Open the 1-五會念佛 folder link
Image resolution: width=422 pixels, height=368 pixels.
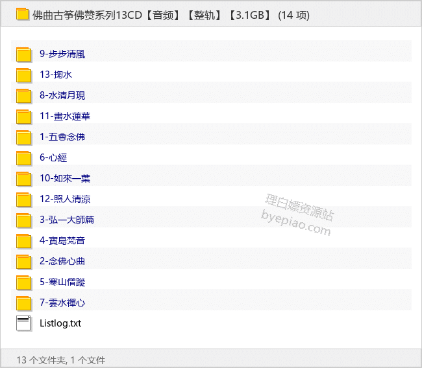62,137
